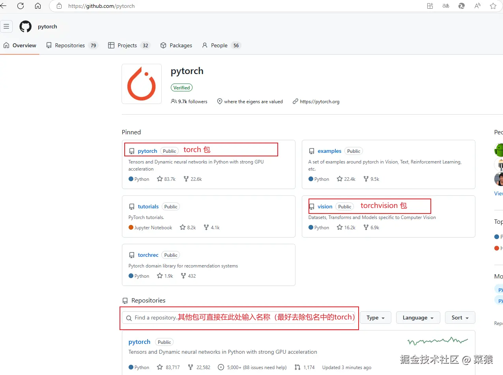The height and width of the screenshot is (375, 503).
Task: Open forks 4.1k on tutorials repo
Action: (x=211, y=227)
